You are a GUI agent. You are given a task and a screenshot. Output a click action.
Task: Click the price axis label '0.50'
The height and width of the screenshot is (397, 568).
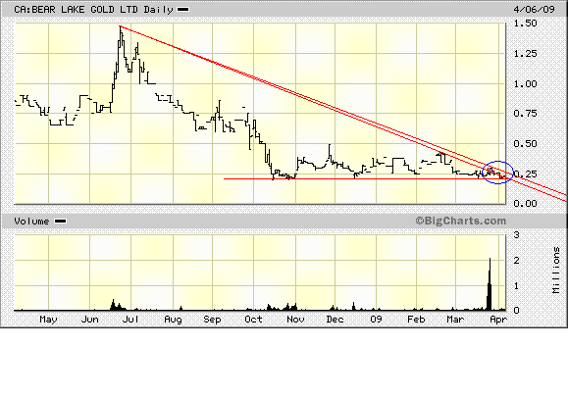525,144
